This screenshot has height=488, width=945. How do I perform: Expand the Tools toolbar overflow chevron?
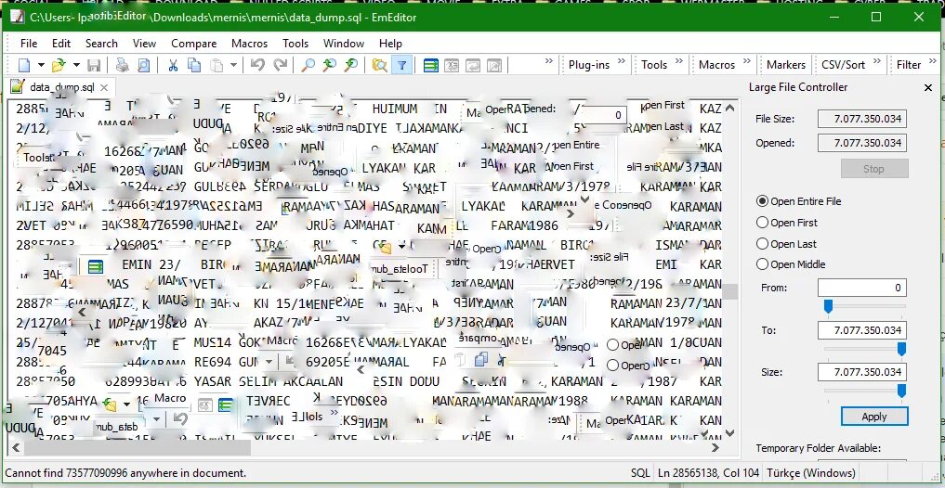click(679, 61)
